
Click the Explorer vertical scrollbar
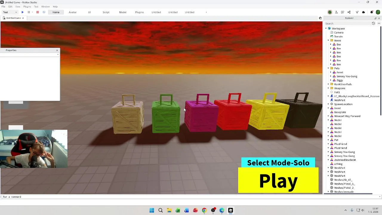point(381,71)
